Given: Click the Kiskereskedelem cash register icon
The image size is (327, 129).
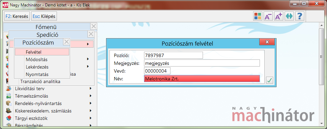Looking at the screenshot, I should [x=8, y=111].
